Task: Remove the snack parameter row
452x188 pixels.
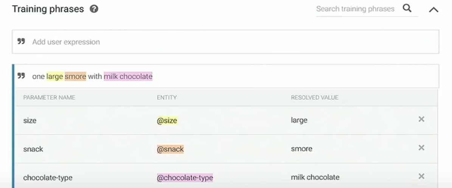Action: [x=421, y=148]
